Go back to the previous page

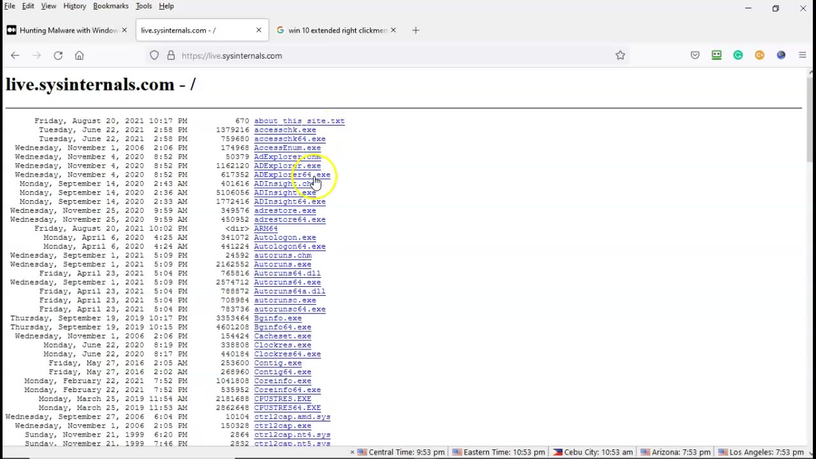click(x=15, y=55)
